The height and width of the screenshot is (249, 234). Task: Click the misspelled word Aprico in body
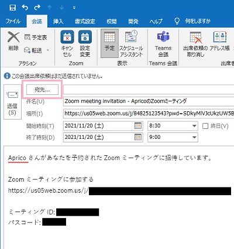[x=17, y=158]
